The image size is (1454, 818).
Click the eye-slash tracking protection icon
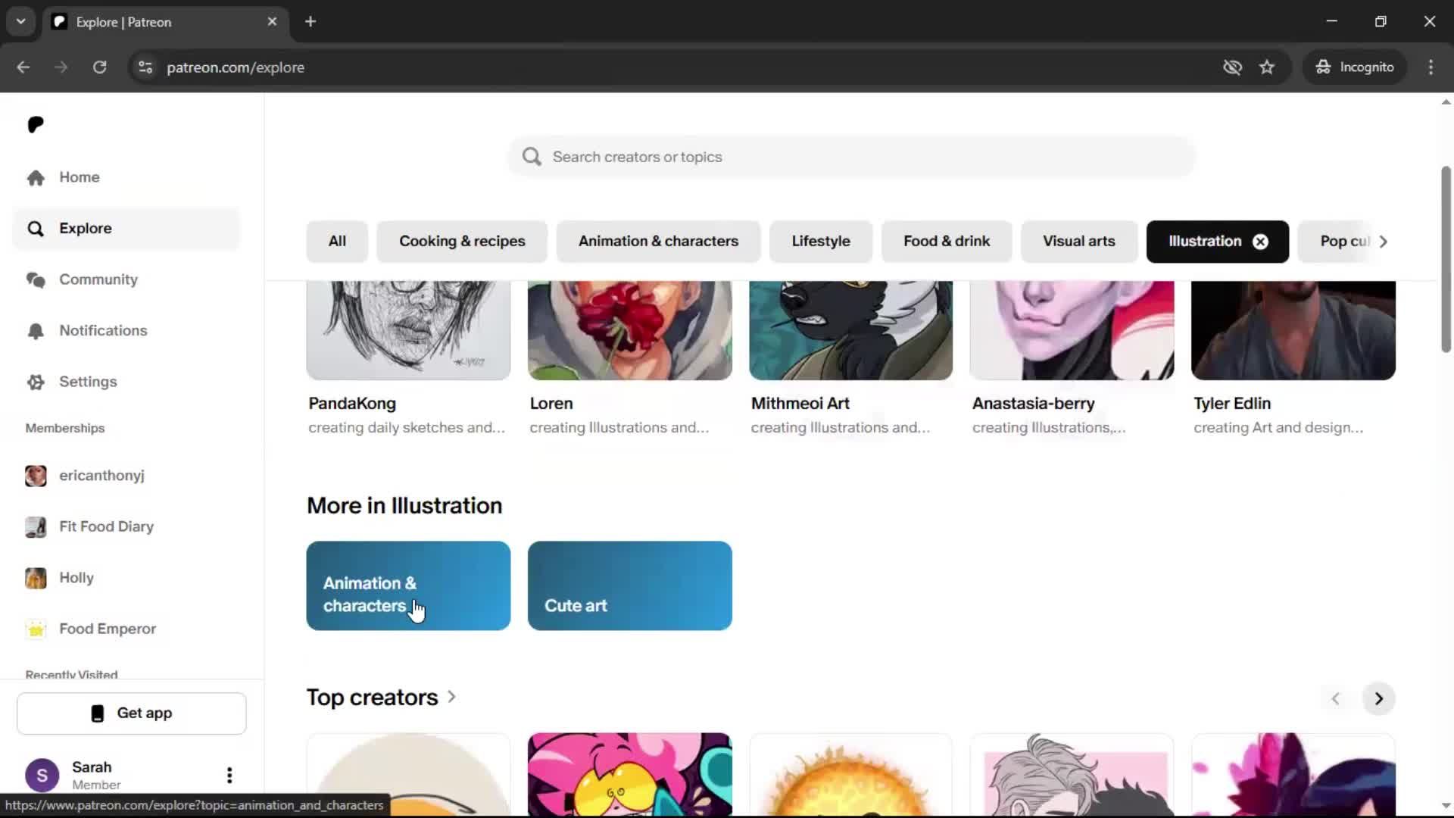1233,67
